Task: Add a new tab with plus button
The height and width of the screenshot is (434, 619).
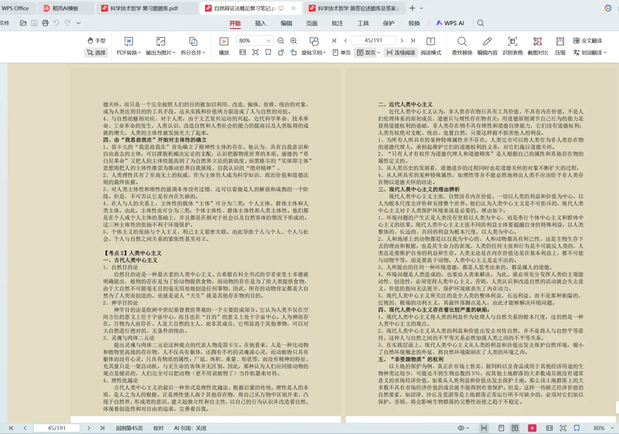Action: coord(412,8)
